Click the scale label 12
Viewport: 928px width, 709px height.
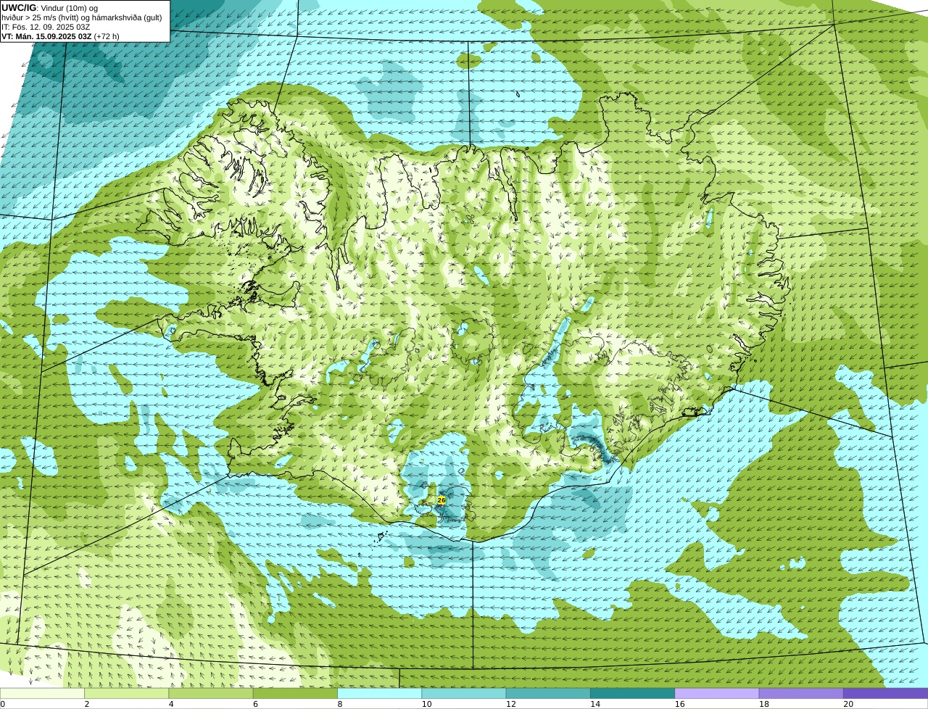(511, 704)
